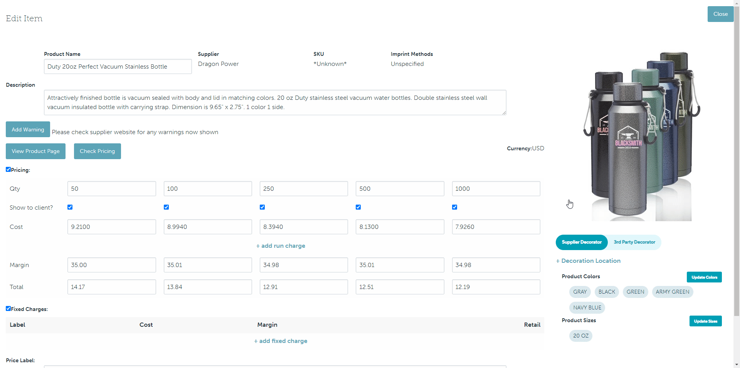Click the bottle product image
The width and height of the screenshot is (740, 368).
641,137
